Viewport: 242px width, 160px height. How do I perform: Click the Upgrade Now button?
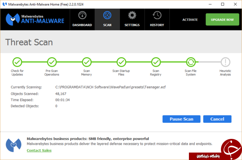(222, 20)
